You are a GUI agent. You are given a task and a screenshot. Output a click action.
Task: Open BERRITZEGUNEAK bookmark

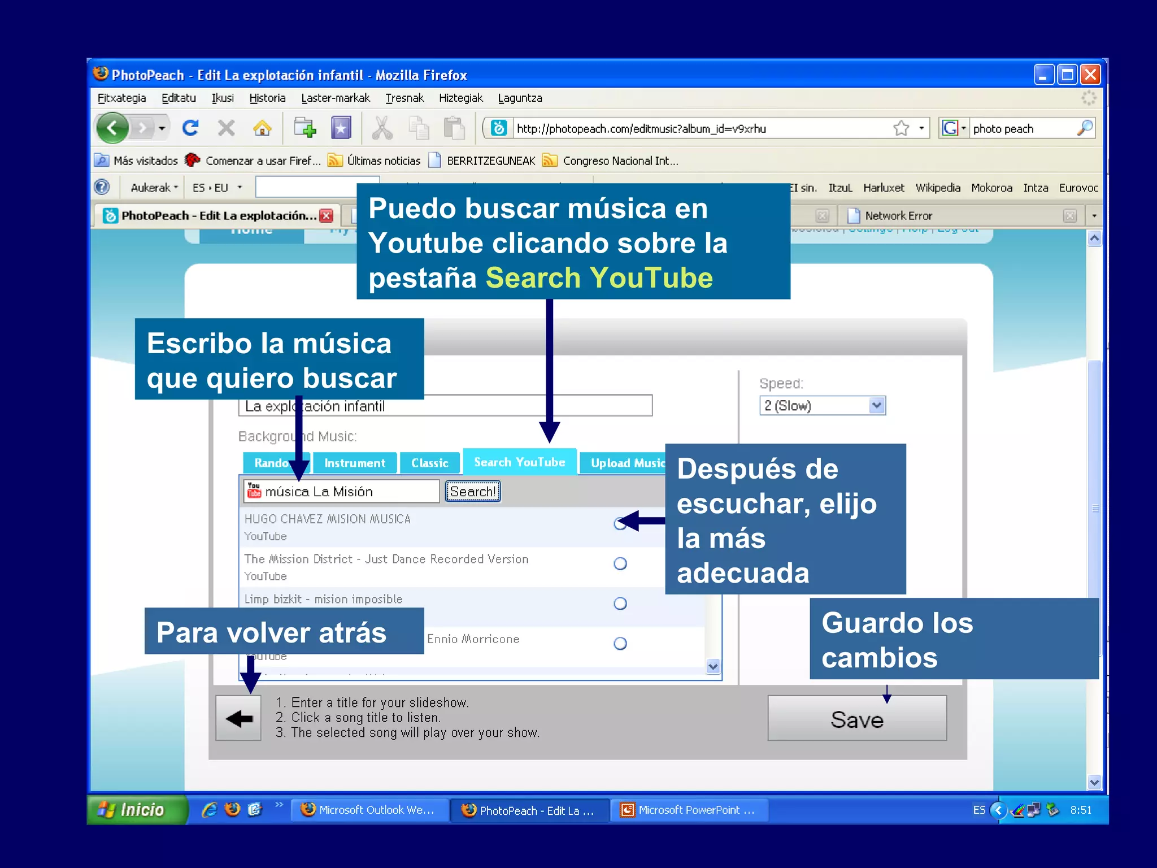click(482, 160)
